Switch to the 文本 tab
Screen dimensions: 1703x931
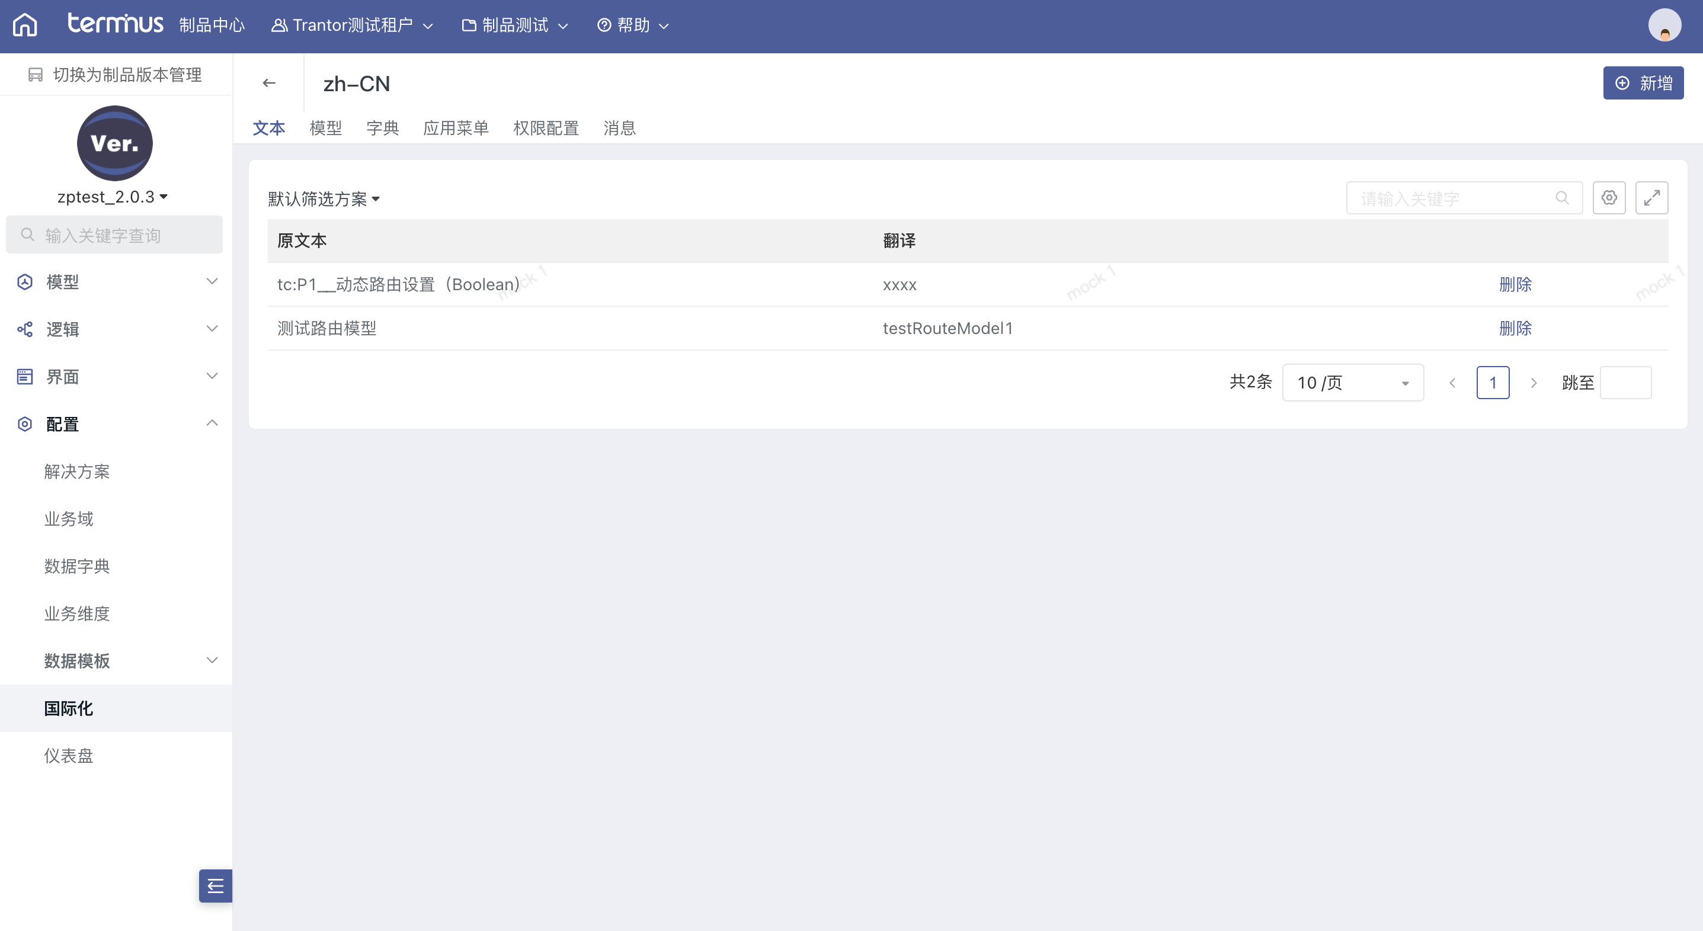(268, 128)
